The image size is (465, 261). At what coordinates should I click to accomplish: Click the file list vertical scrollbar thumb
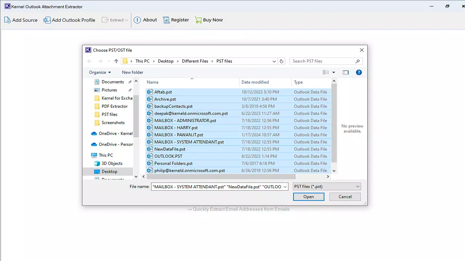334,123
